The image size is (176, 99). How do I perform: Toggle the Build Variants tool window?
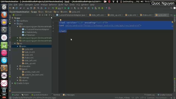[x=10, y=71]
